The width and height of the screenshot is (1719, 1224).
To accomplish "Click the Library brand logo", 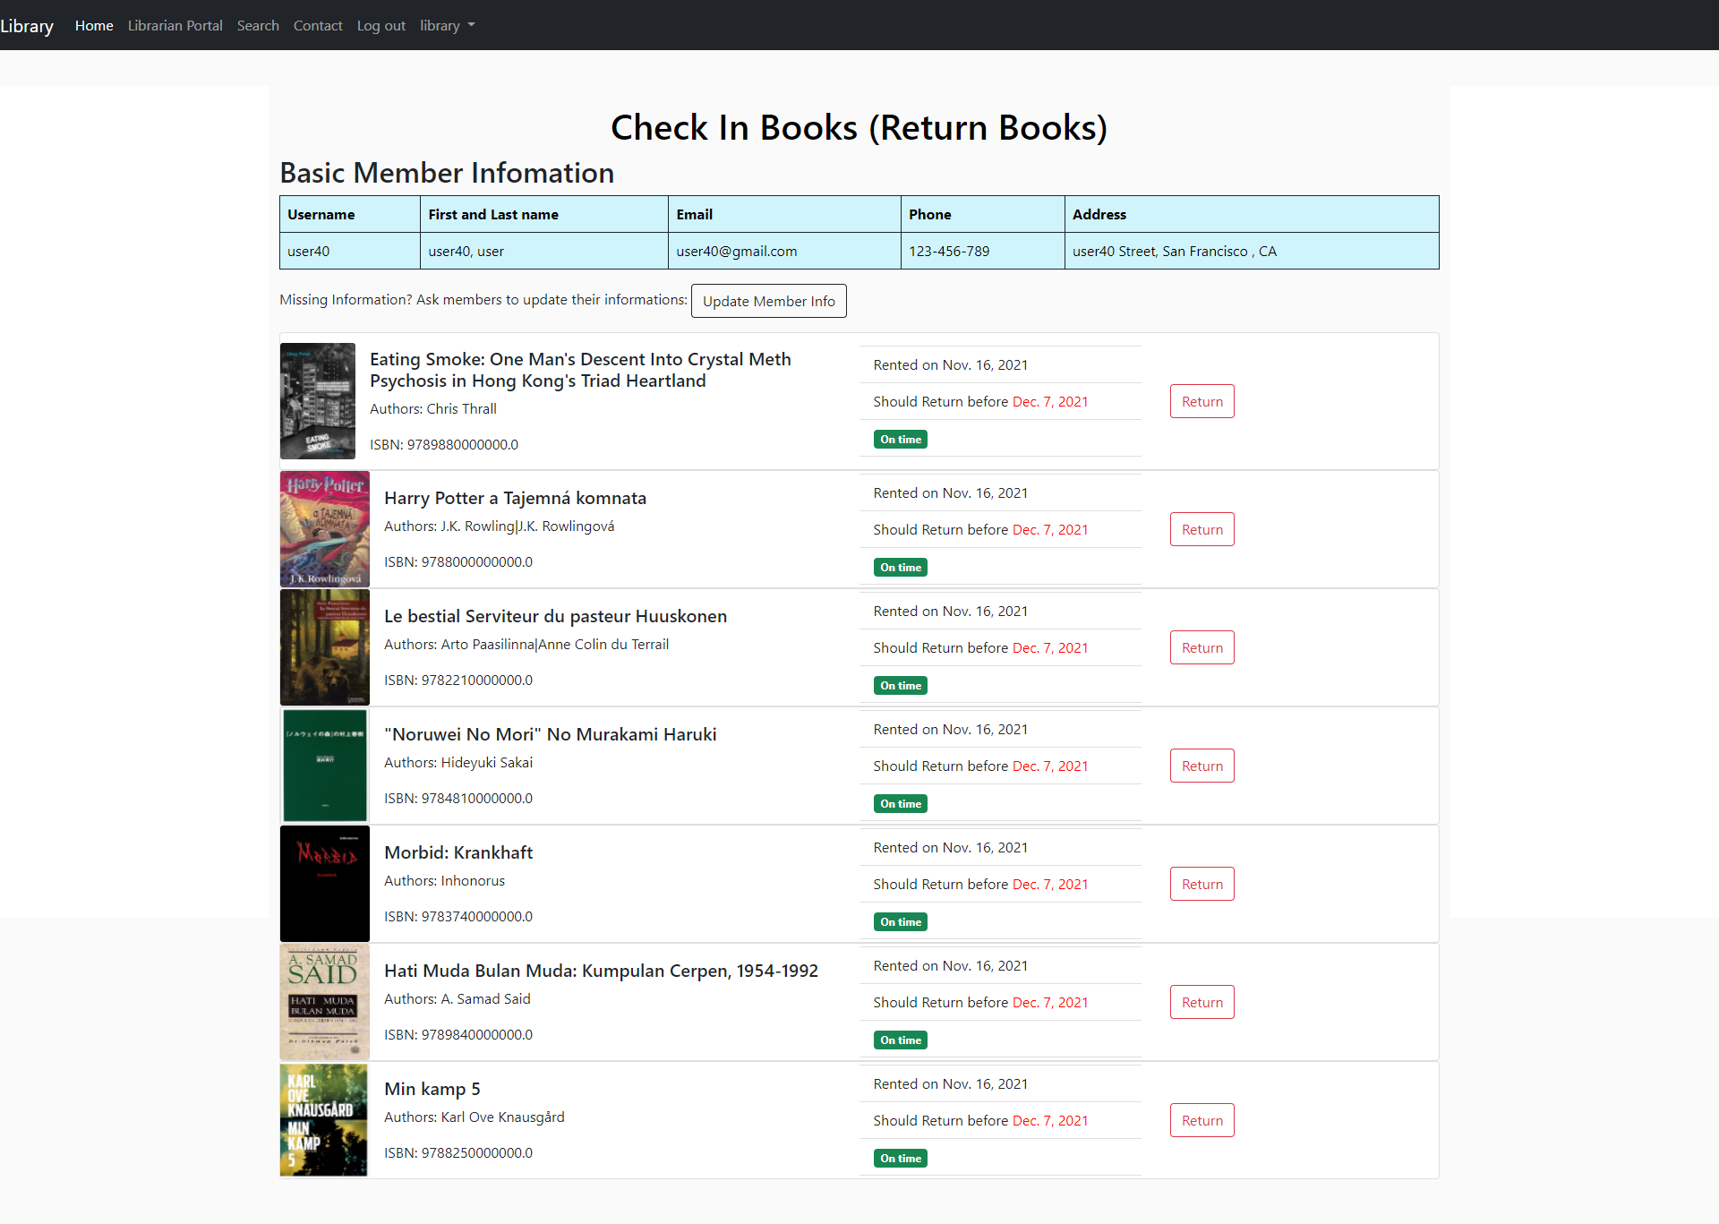I will point(27,26).
